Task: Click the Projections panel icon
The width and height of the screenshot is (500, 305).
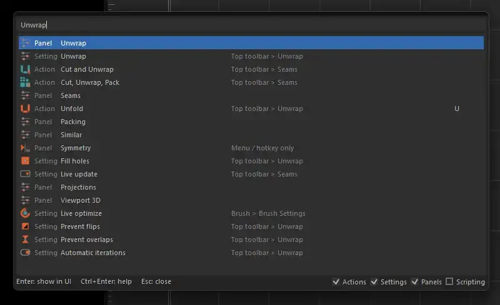Action: click(x=25, y=187)
